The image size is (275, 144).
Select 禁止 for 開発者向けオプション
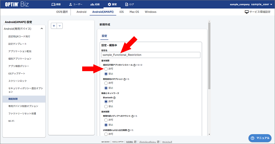[106, 88]
